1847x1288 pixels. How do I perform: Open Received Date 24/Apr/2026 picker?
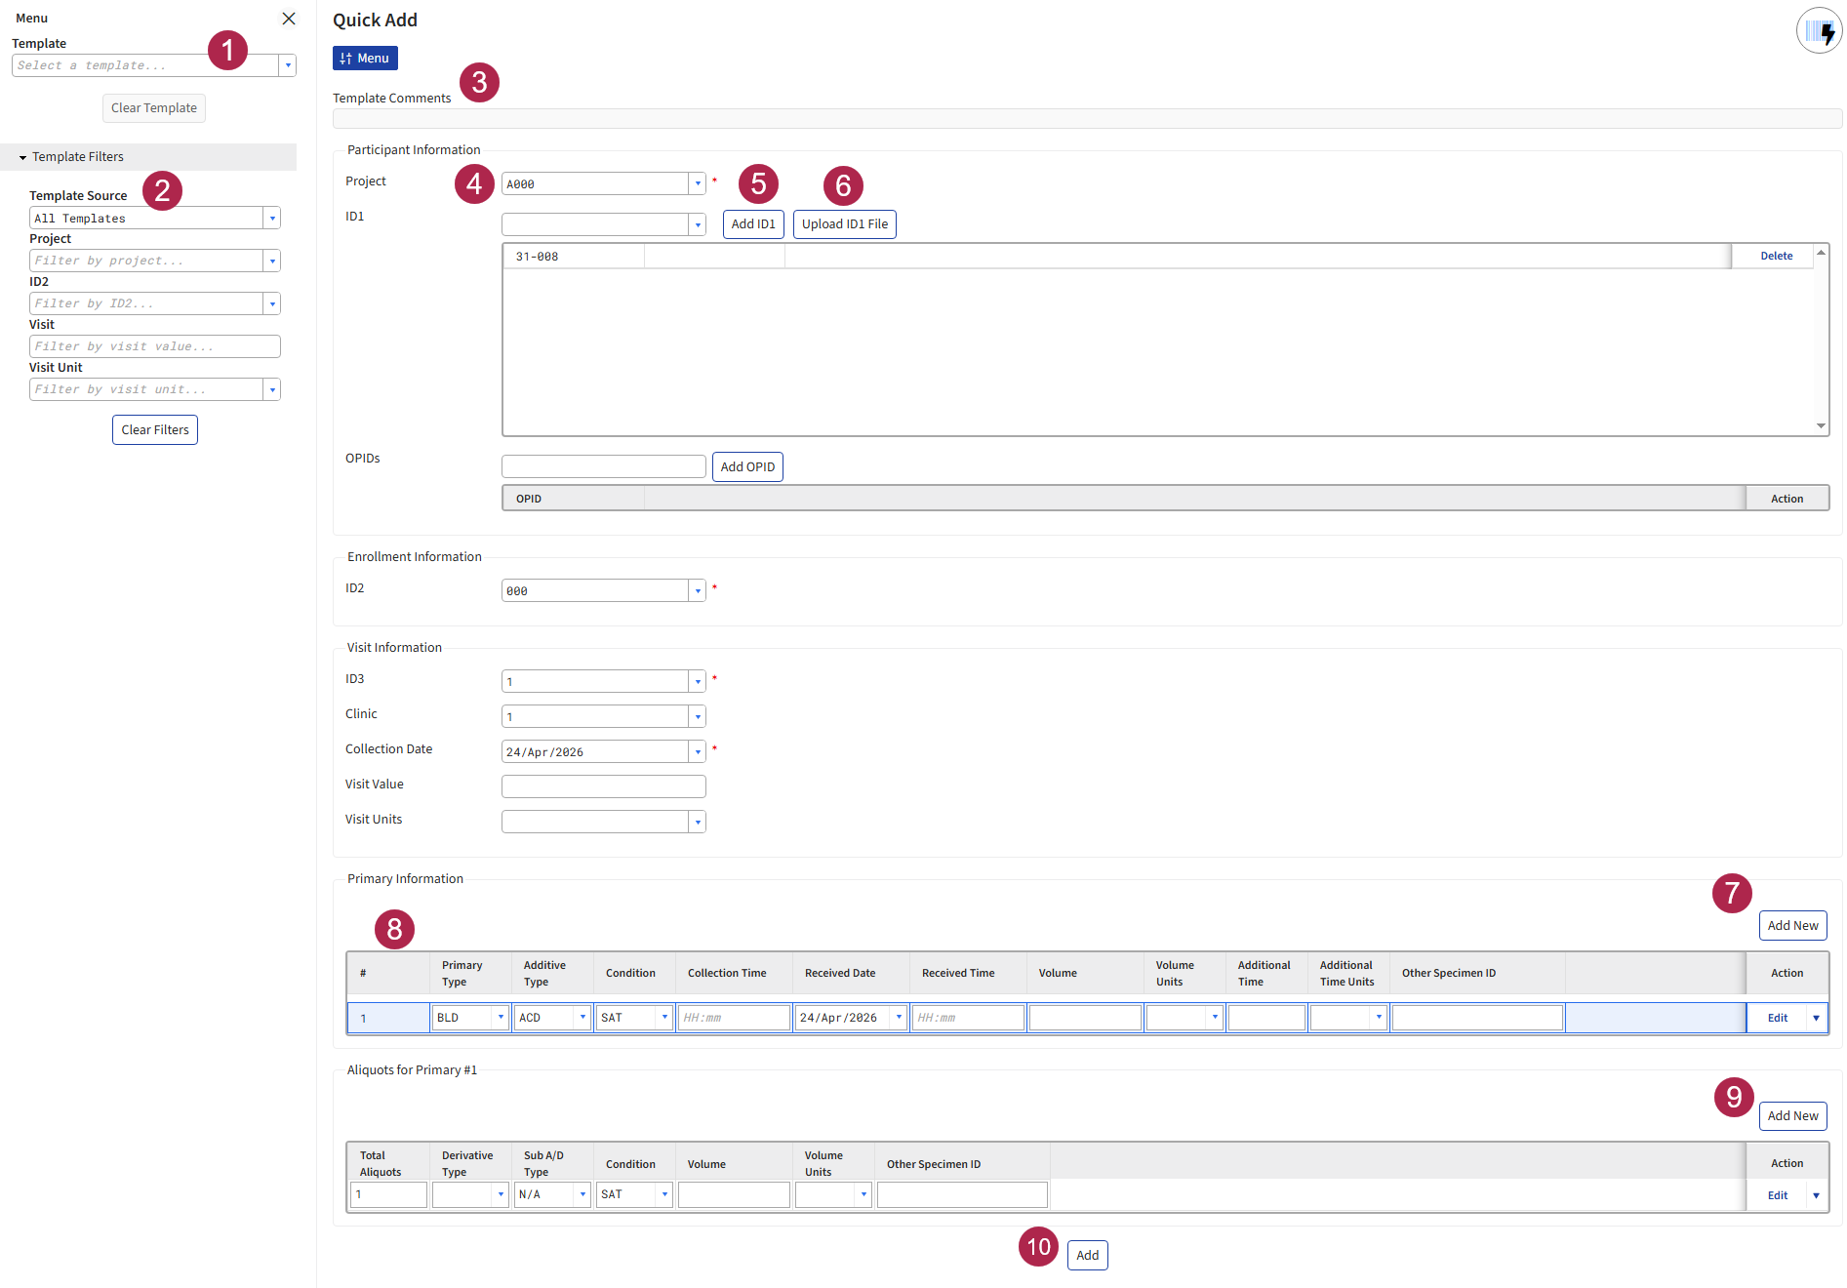pyautogui.click(x=899, y=1018)
